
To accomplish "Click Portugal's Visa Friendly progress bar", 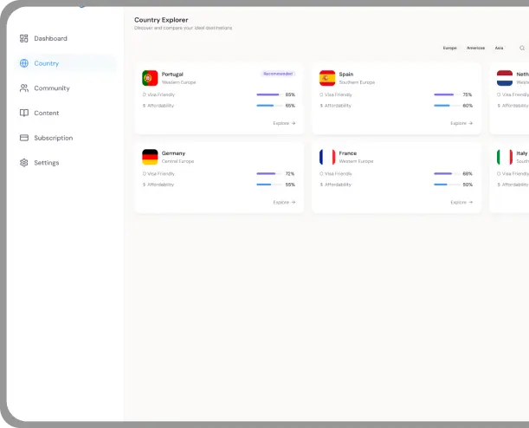I will pos(268,94).
